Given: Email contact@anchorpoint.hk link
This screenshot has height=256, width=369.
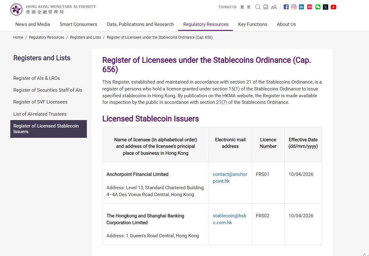Looking at the screenshot, I should point(230,177).
